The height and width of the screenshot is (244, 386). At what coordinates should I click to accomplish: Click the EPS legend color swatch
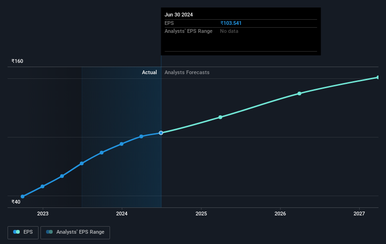click(16, 232)
